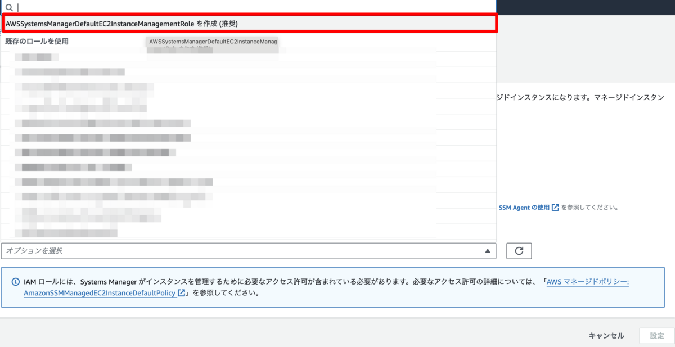Click the refresh icon beside the role selector

[519, 251]
